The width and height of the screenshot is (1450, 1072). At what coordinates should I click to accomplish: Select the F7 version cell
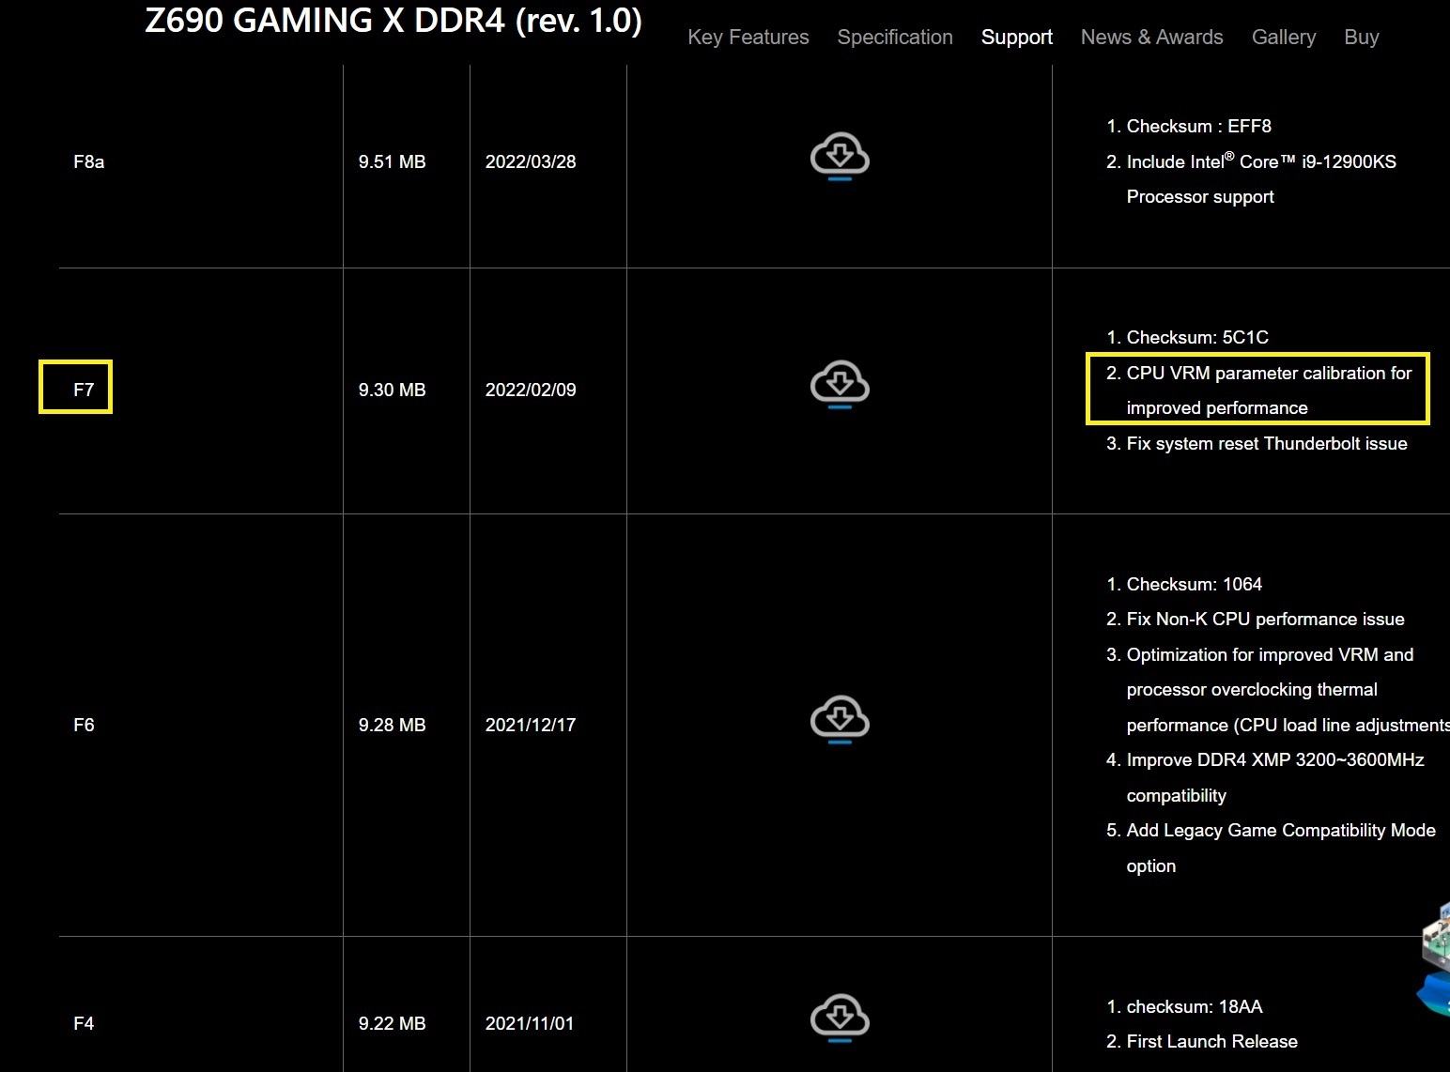tap(84, 390)
